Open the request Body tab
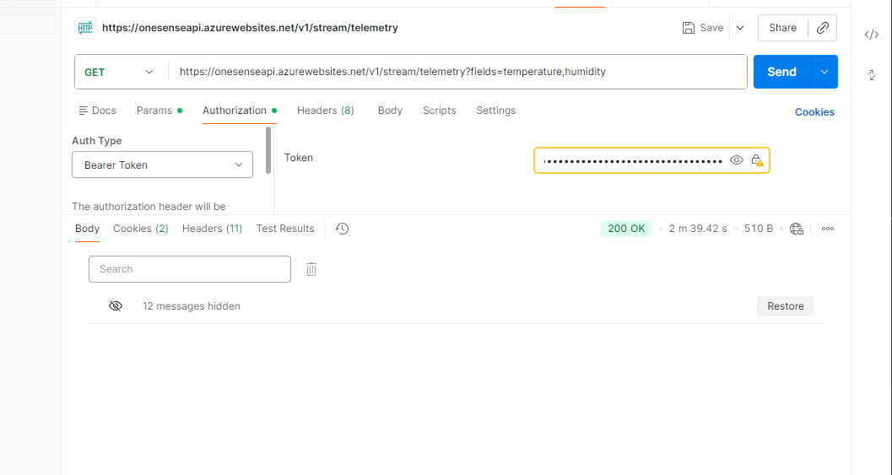 [x=390, y=111]
